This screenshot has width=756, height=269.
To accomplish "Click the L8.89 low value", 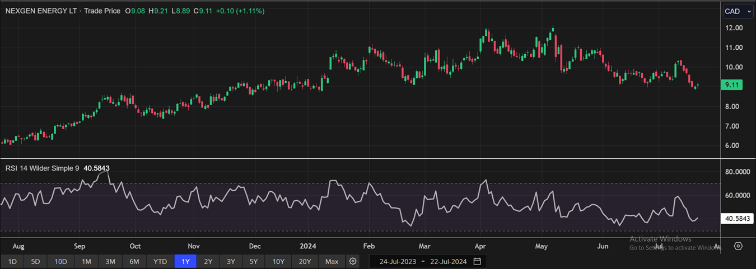I will (x=181, y=11).
